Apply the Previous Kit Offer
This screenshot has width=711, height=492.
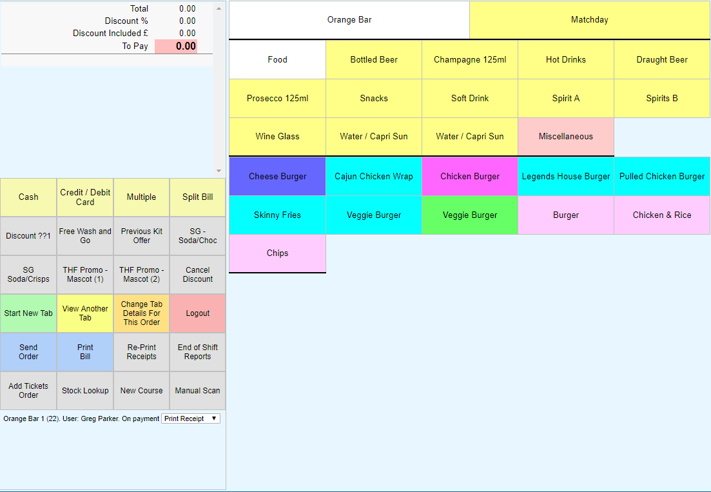click(141, 236)
